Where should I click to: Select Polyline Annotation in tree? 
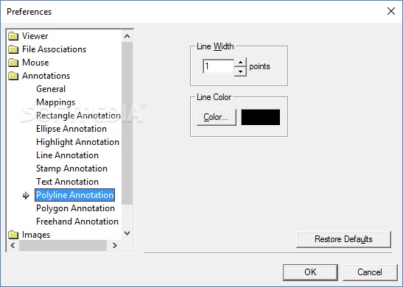point(75,195)
